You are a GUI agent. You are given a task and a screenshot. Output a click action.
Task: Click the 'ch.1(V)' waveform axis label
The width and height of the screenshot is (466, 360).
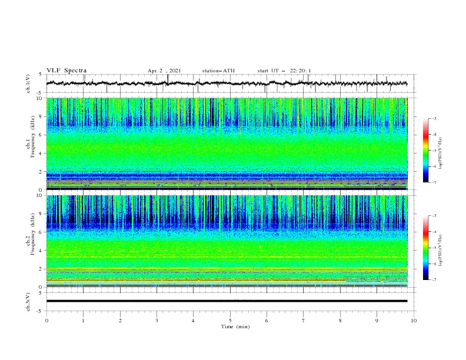pos(28,84)
